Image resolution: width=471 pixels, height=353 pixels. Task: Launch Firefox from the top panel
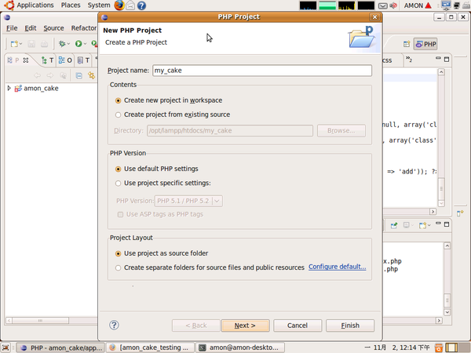point(119,5)
